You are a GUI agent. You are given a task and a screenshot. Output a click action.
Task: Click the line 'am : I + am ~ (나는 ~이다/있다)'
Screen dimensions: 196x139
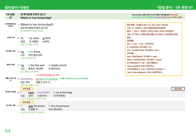click(140, 44)
